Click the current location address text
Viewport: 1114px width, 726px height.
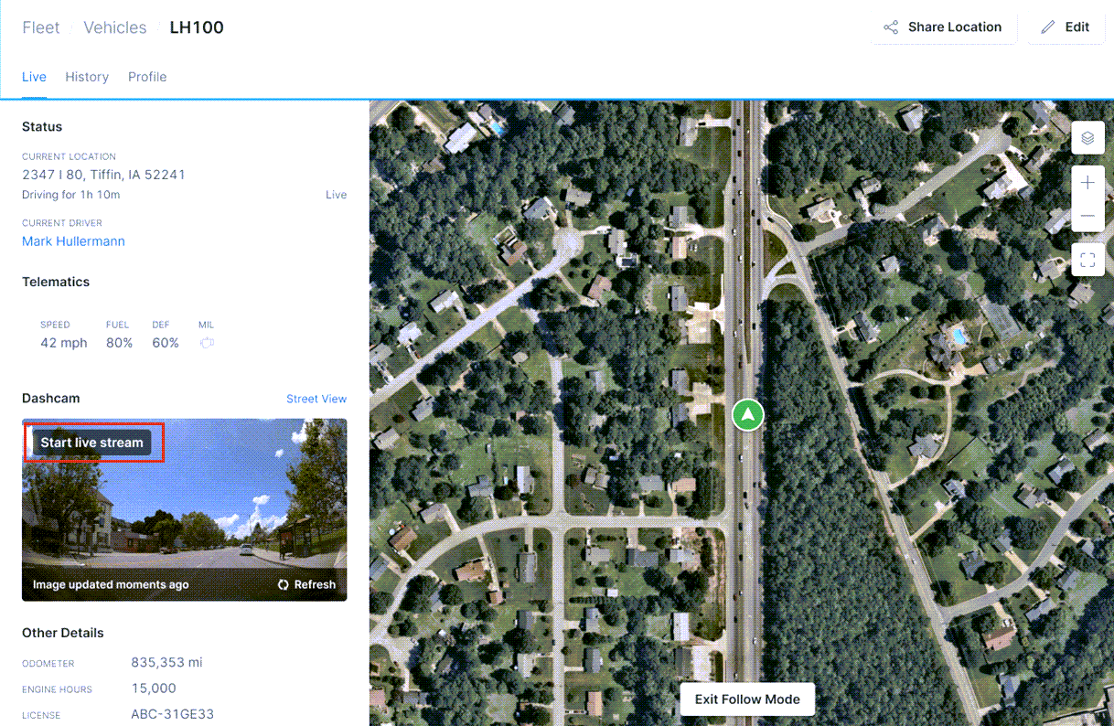tap(103, 175)
